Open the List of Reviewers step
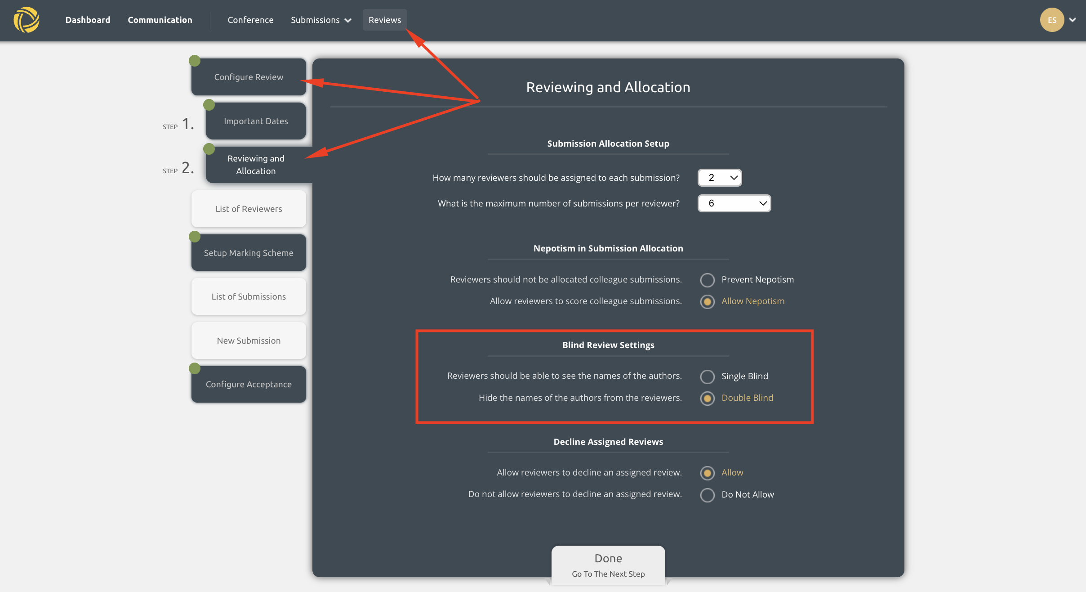1086x592 pixels. [x=249, y=209]
